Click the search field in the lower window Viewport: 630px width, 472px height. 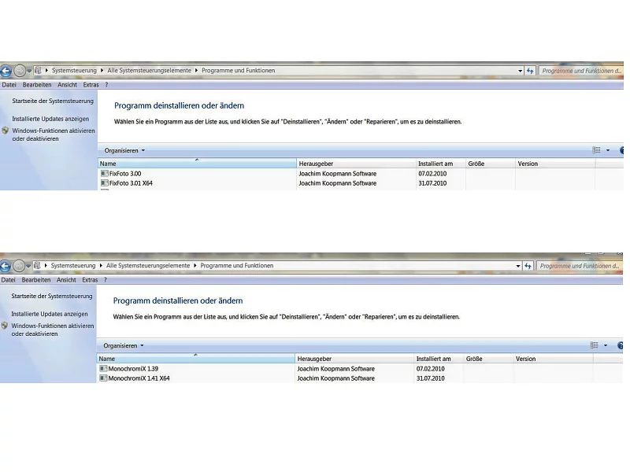580,266
